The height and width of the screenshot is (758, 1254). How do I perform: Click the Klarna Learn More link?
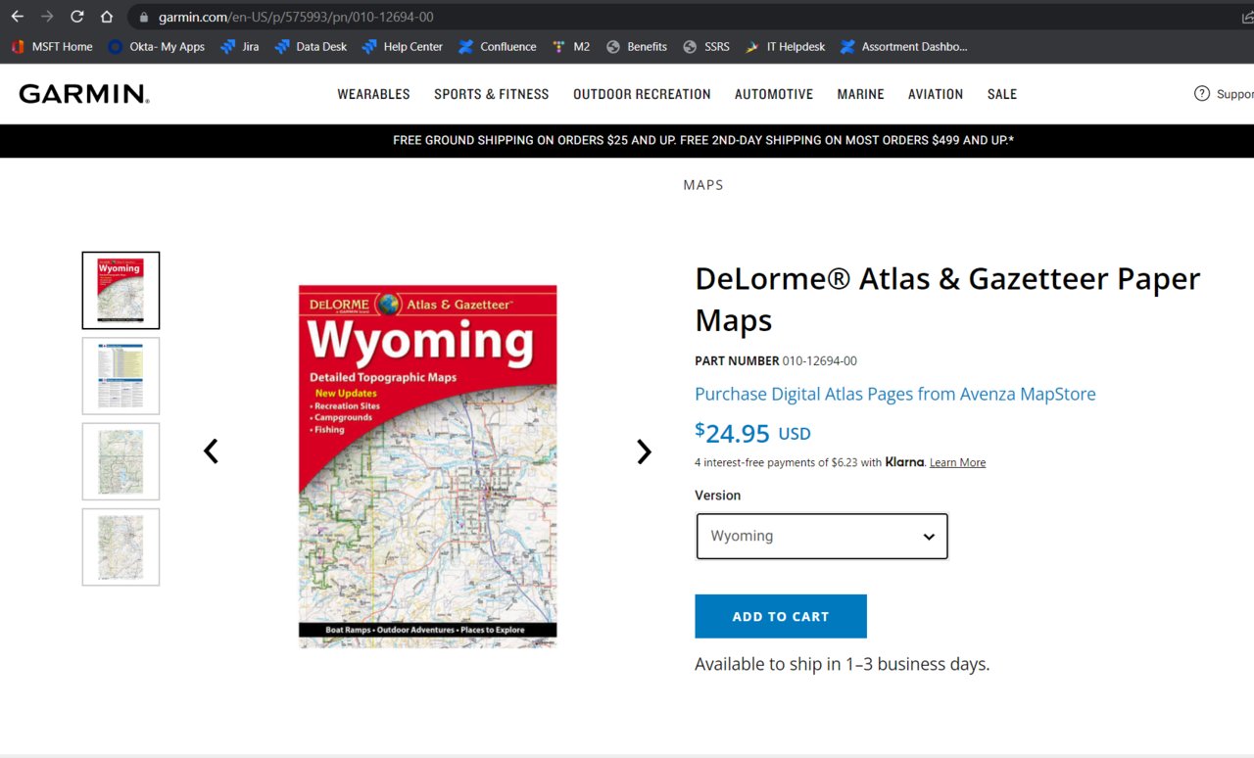click(x=957, y=462)
